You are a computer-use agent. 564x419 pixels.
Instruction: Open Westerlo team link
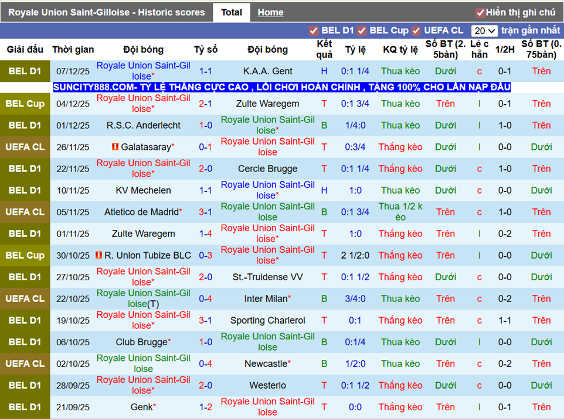[267, 385]
